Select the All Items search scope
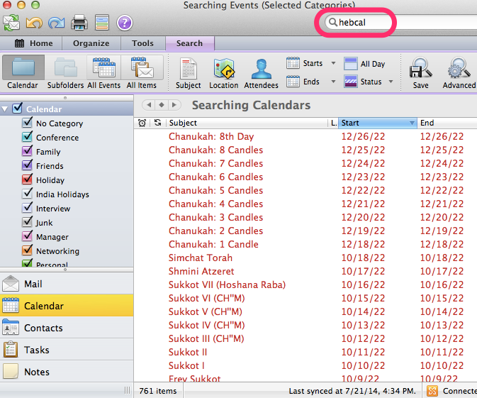 point(142,72)
